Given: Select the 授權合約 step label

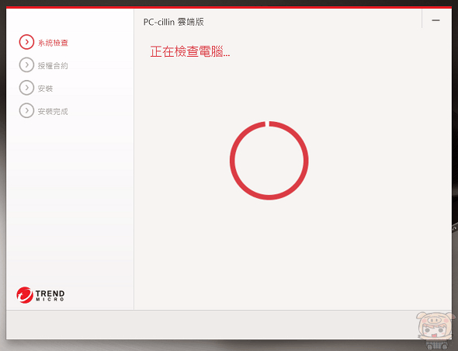Looking at the screenshot, I should [x=53, y=66].
